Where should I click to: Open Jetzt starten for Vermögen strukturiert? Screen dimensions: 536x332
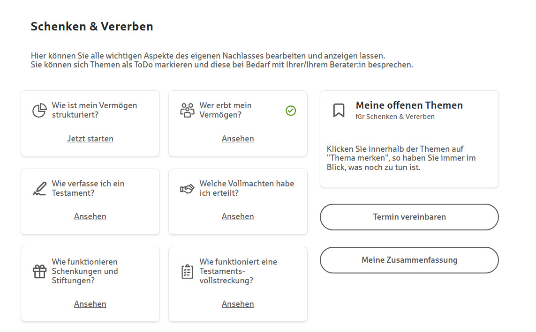90,138
